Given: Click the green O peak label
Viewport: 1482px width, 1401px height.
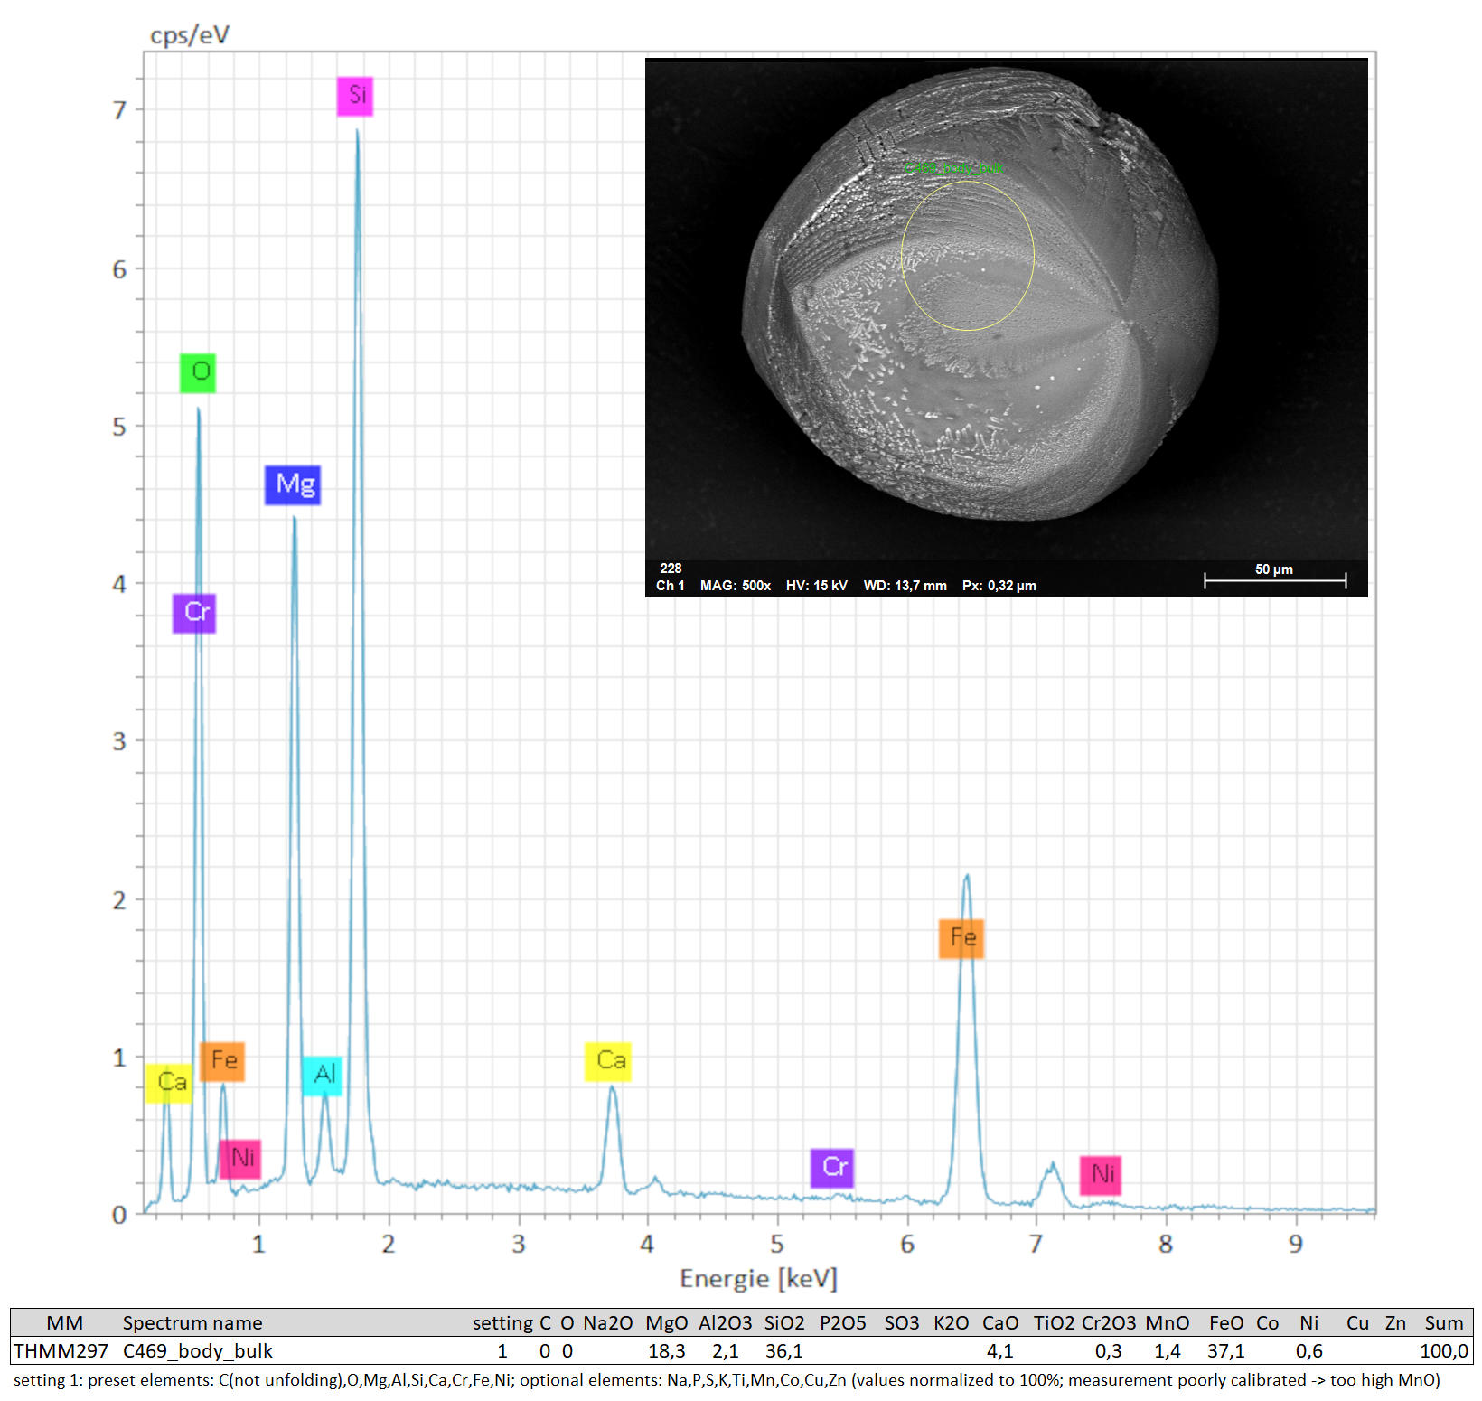Looking at the screenshot, I should (x=198, y=372).
